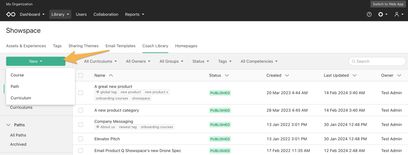The height and width of the screenshot is (155, 408).
Task: Click the new product x tag chip
Action: click(157, 92)
